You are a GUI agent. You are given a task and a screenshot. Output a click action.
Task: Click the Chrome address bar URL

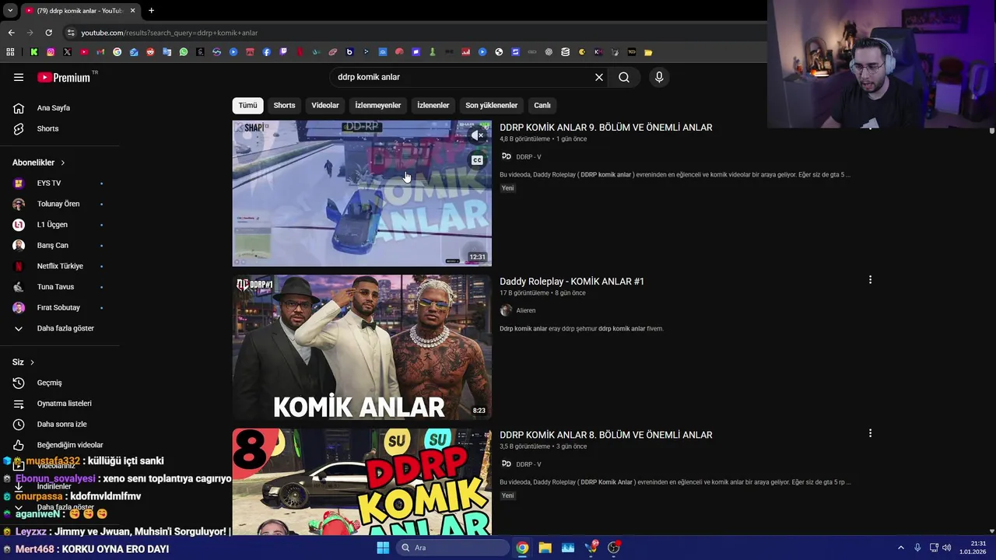170,33
